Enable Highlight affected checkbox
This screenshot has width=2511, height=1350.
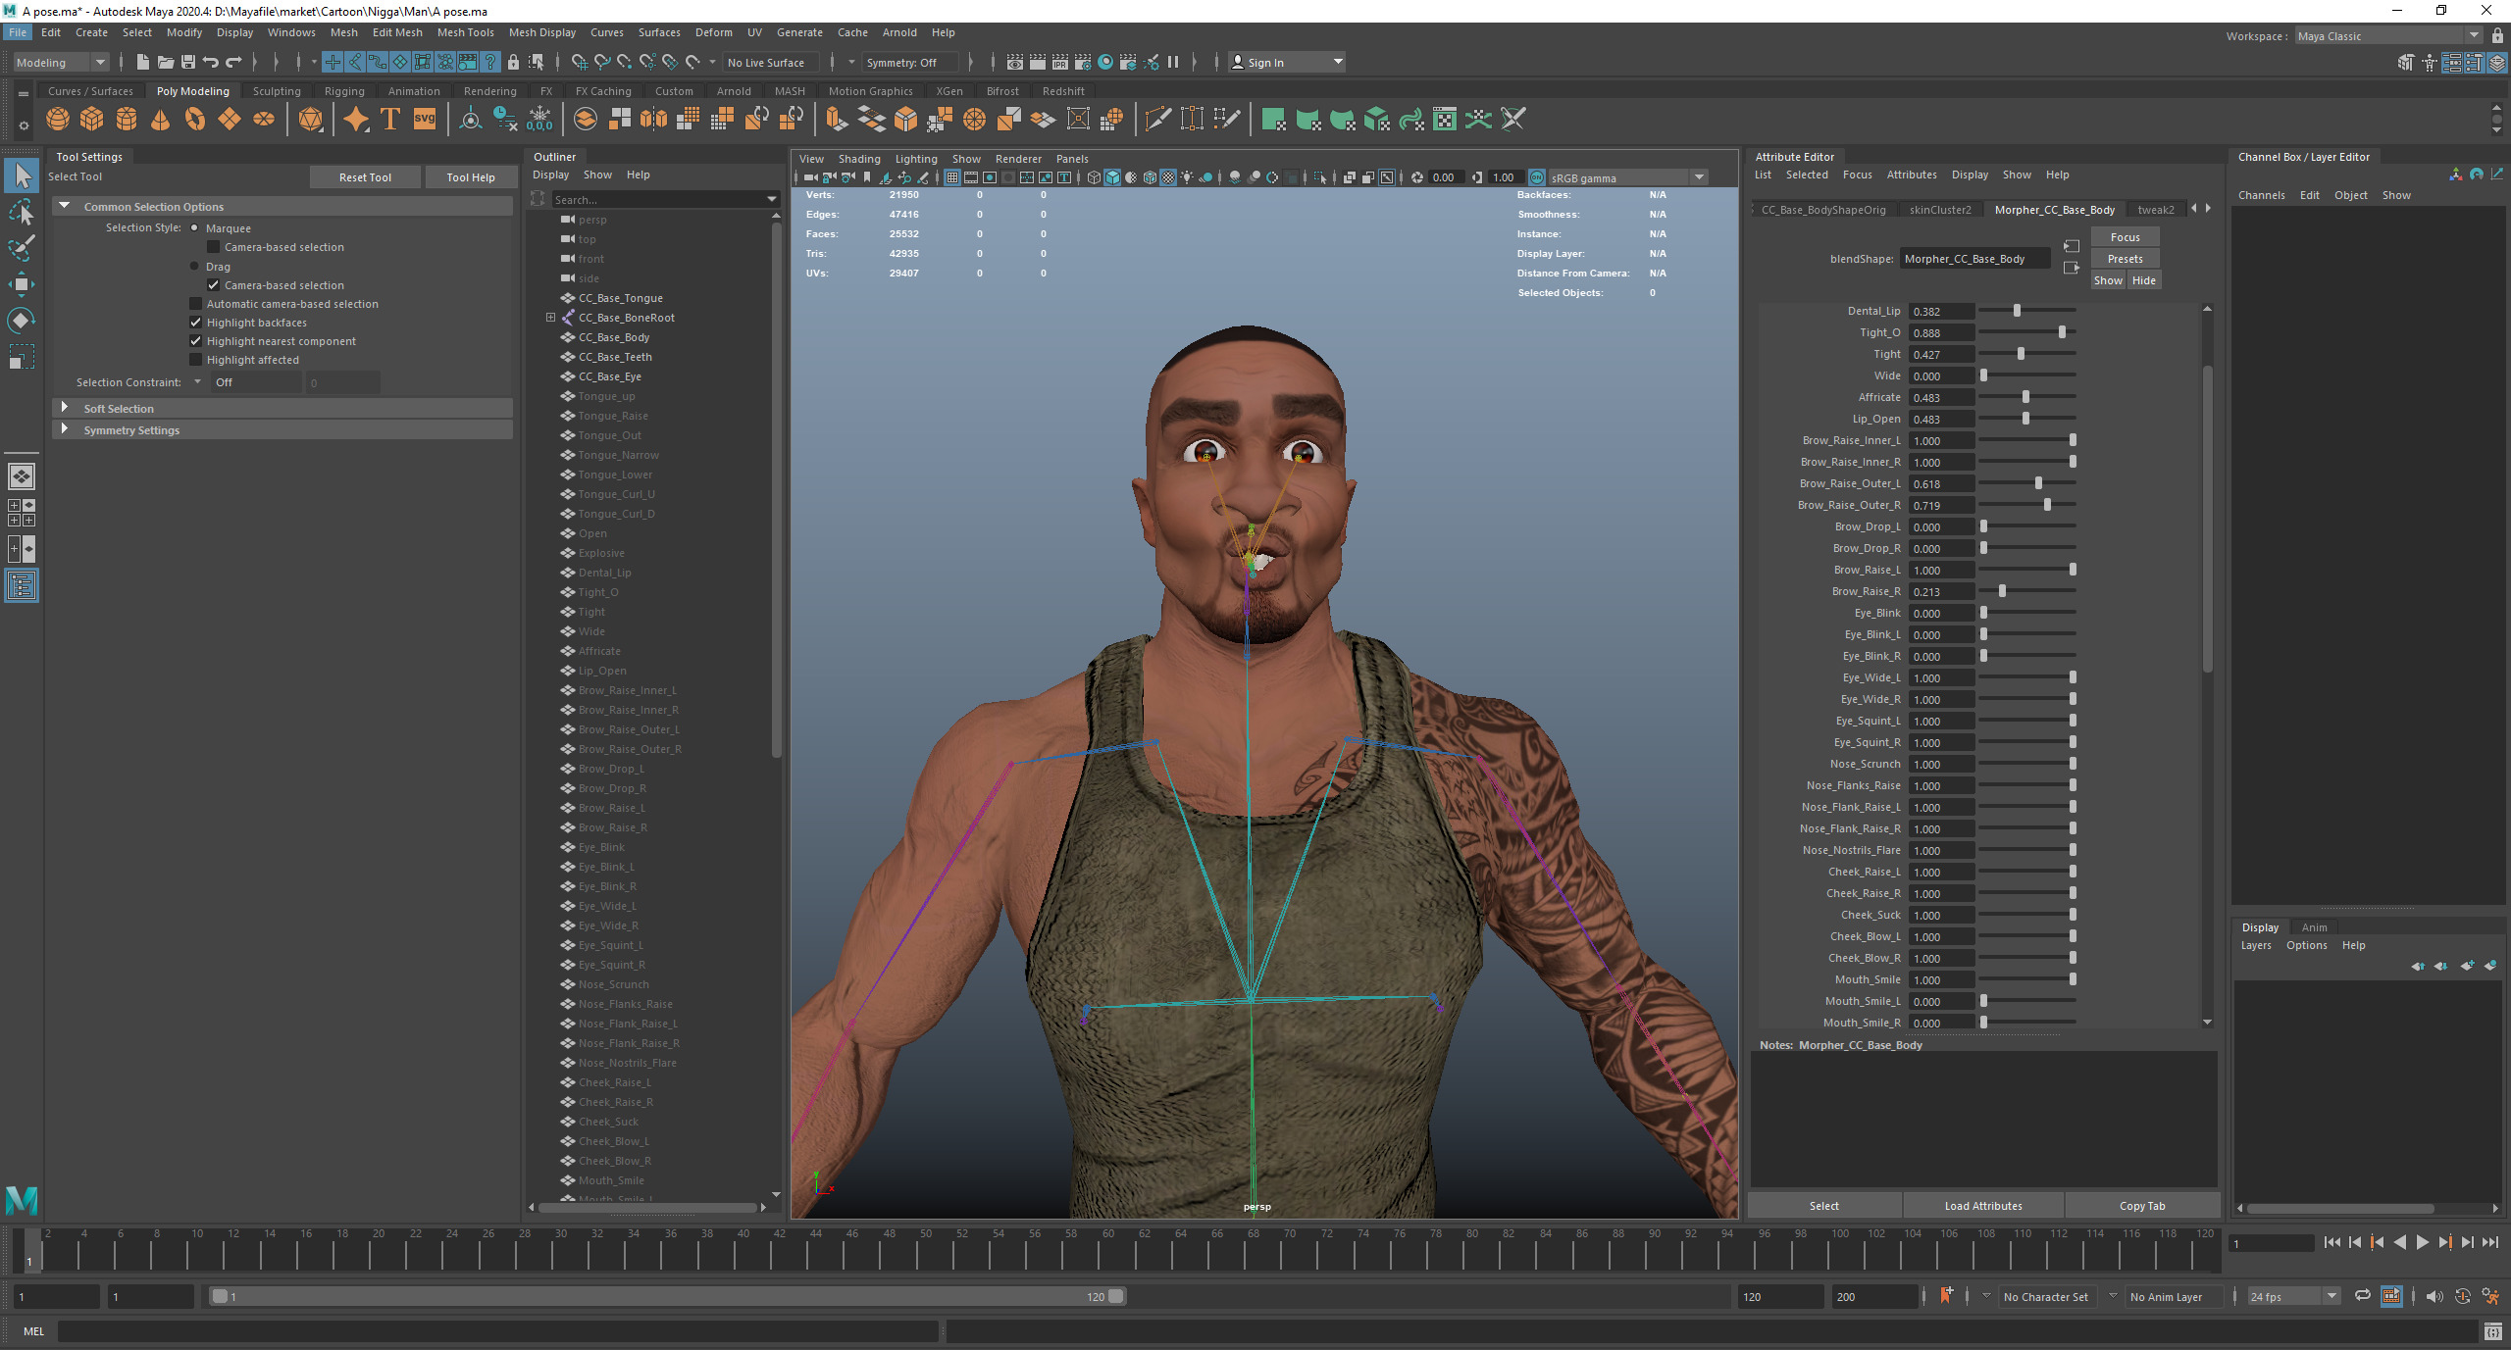pos(196,360)
